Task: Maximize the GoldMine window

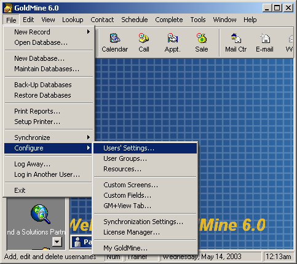Action: (x=277, y=8)
